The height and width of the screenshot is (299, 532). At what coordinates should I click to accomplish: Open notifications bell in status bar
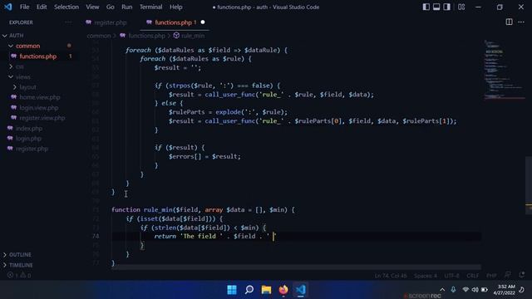521,275
